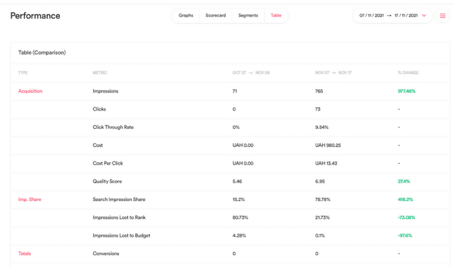Click the 765 impressions value
454x267 pixels.
(319, 91)
